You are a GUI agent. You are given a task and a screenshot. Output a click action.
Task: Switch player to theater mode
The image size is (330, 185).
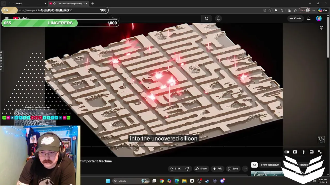[x=311, y=152]
